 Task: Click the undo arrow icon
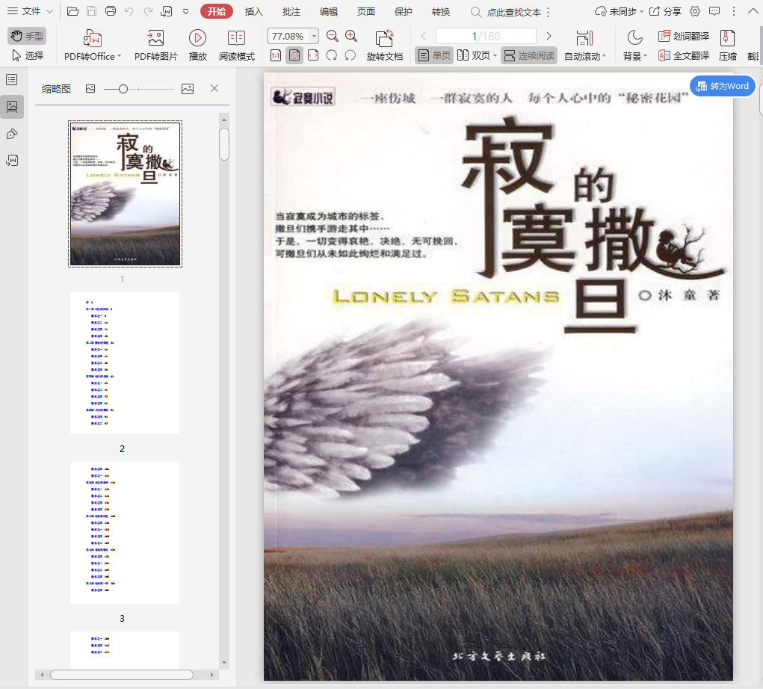[129, 11]
